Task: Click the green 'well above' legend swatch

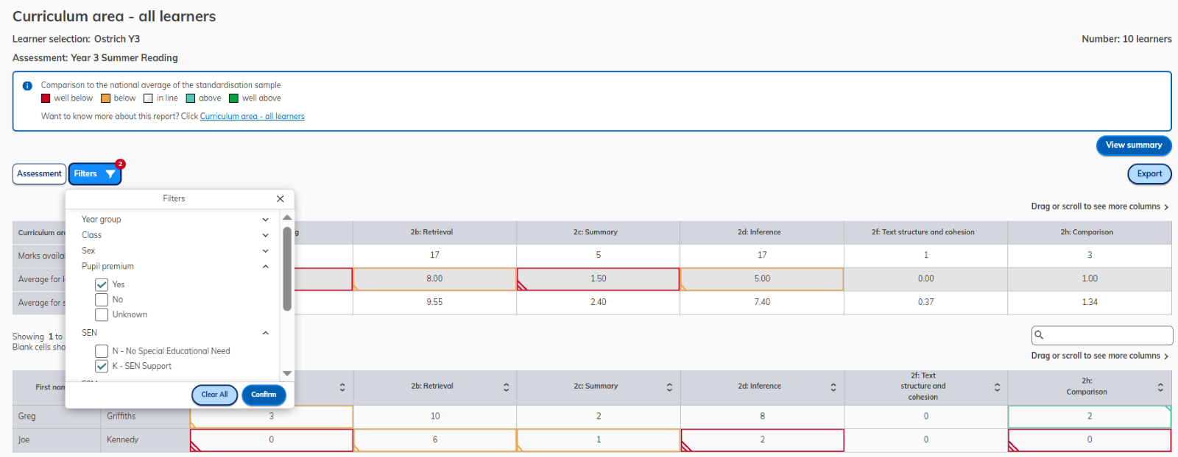Action: (x=233, y=98)
